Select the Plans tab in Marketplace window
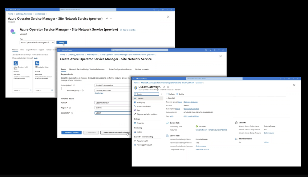This screenshot has height=177, width=308. 22,50
